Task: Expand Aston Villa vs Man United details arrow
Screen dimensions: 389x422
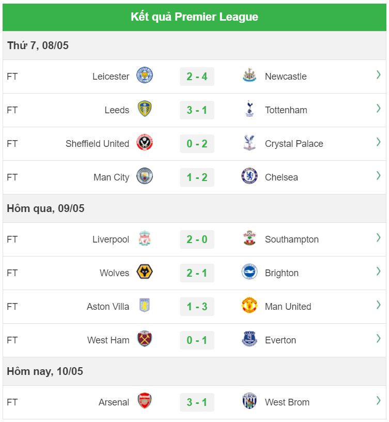Action: 379,305
